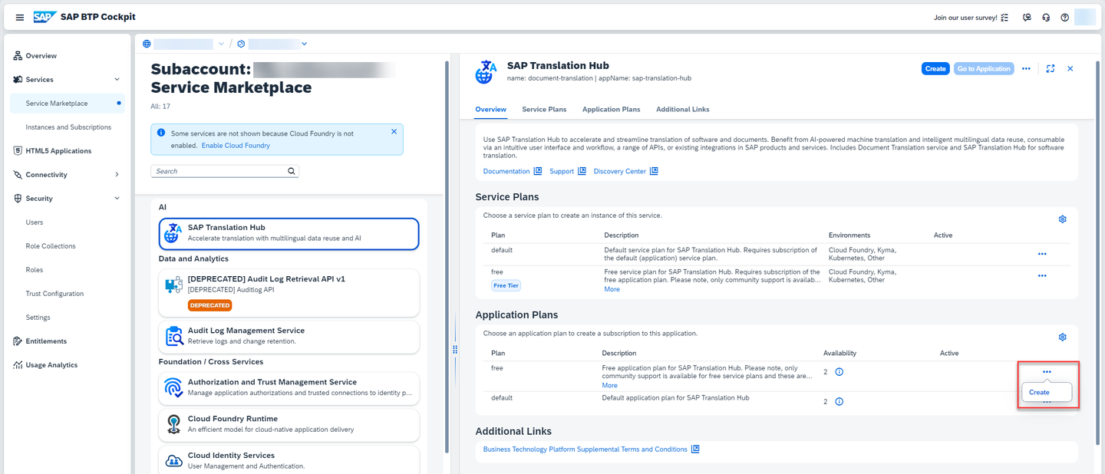Click the search magnifier icon
Screen dimensions: 1105x474
(x=292, y=171)
